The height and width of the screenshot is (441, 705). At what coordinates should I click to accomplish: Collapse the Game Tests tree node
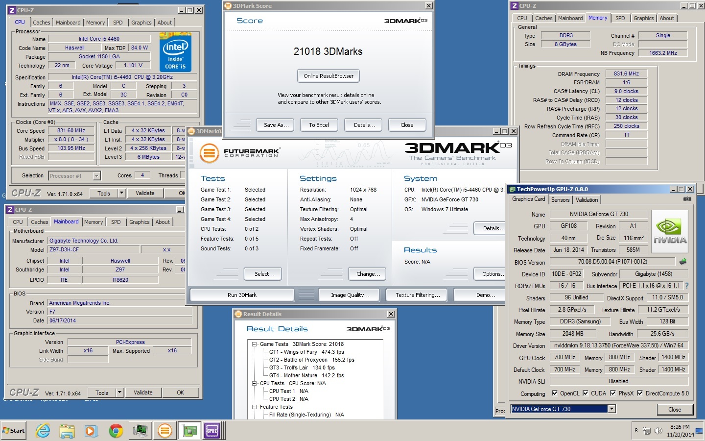click(x=255, y=344)
